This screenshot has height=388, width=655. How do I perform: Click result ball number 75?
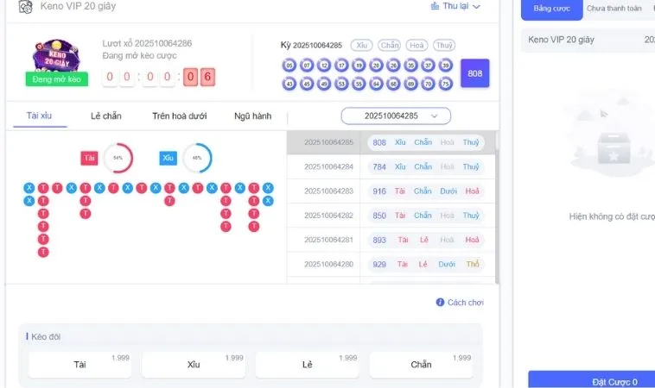446,84
